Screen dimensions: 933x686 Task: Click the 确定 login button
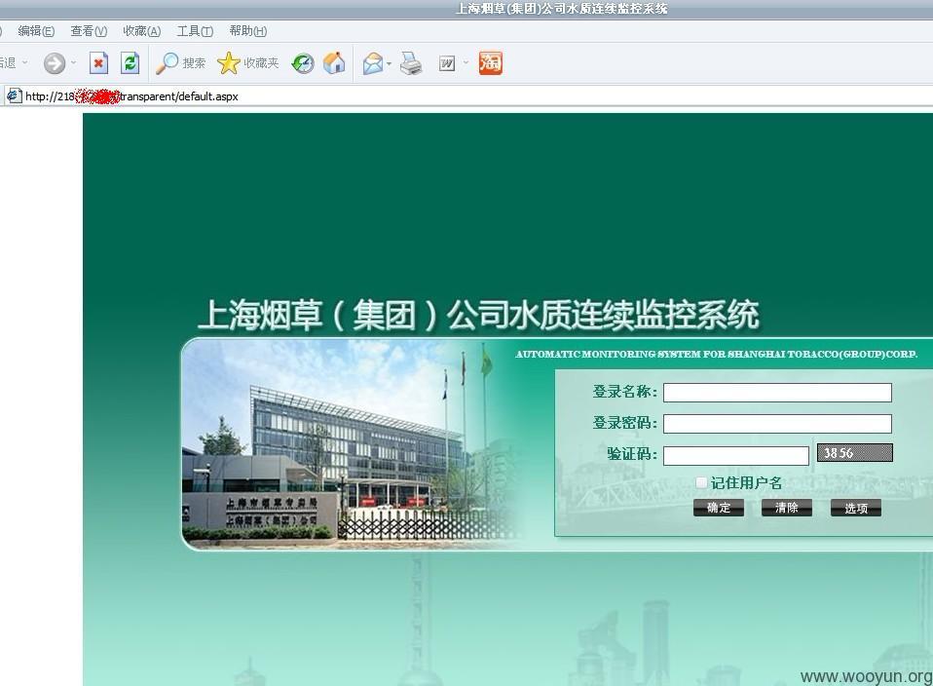[719, 508]
